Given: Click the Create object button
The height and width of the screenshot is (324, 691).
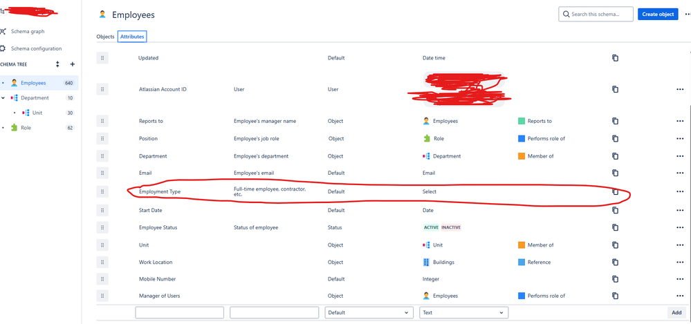Looking at the screenshot, I should (658, 14).
